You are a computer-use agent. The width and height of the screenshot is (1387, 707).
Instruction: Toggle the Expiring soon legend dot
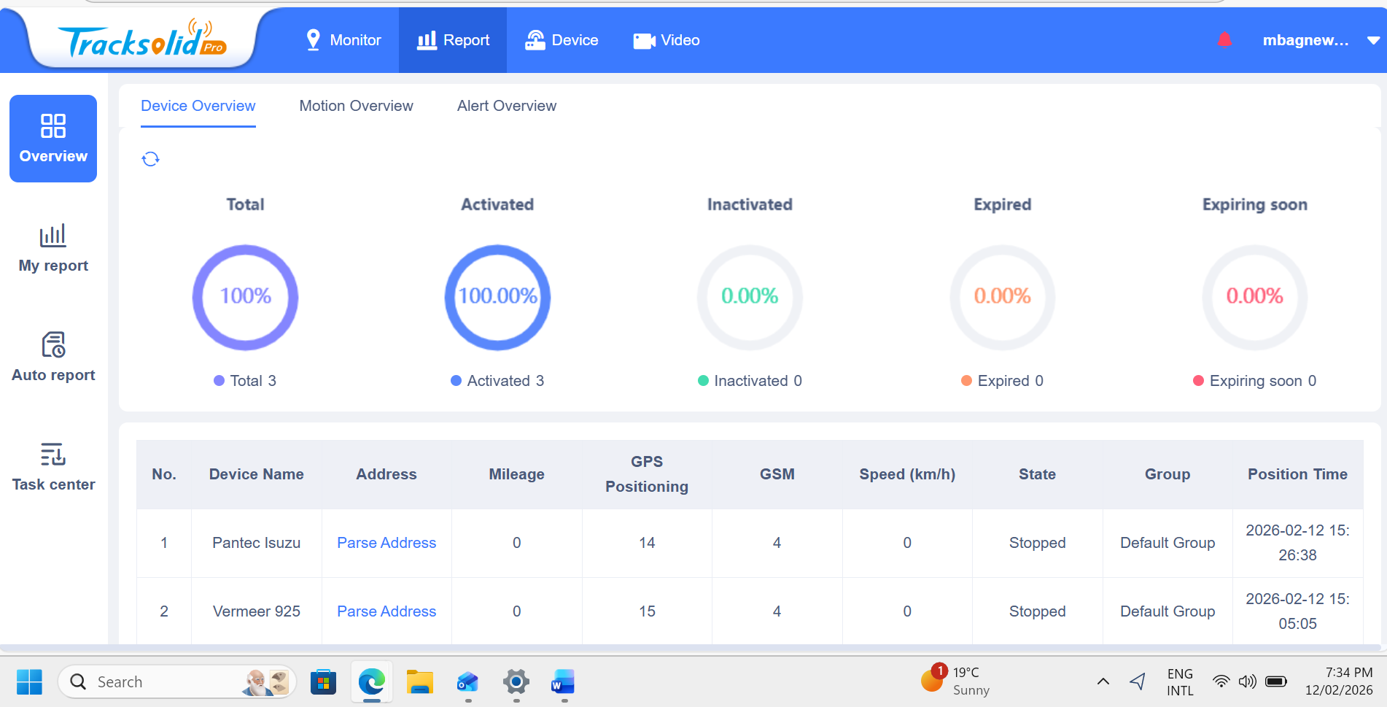point(1197,381)
